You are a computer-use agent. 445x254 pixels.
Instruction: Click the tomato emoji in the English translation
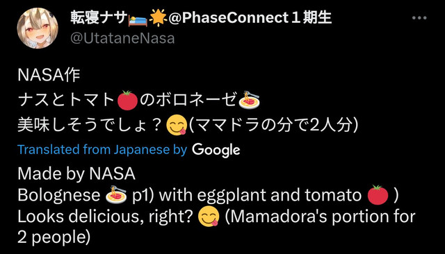click(378, 195)
